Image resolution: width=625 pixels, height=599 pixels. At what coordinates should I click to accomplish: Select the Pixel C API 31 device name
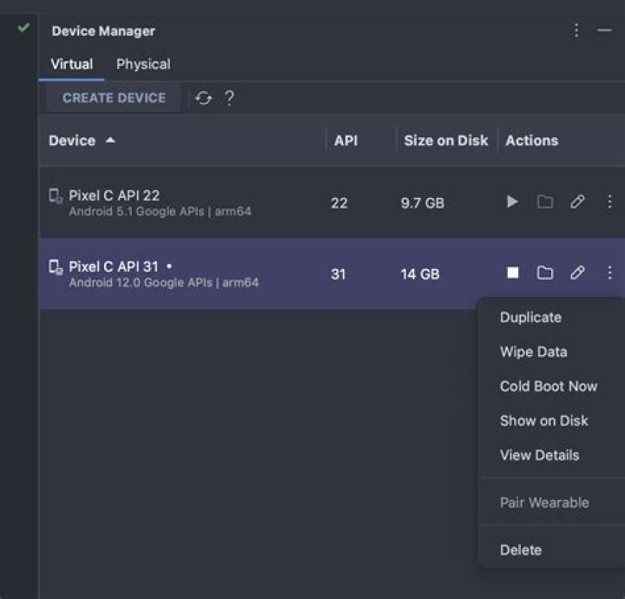(114, 267)
